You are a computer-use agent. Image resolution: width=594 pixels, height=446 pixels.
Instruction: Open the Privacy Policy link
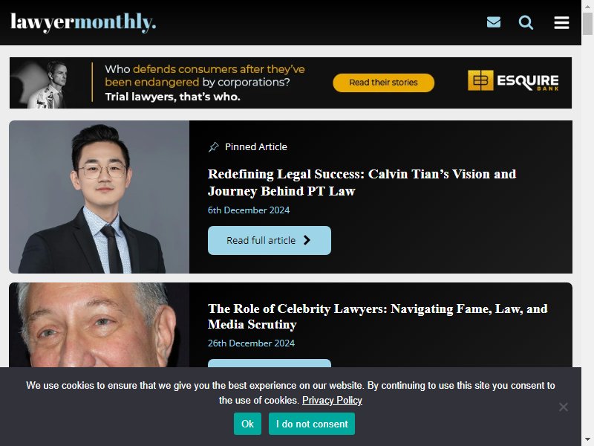(332, 401)
